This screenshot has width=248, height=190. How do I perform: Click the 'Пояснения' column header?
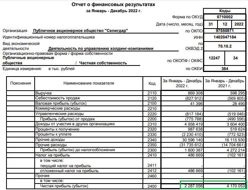tap(21, 83)
